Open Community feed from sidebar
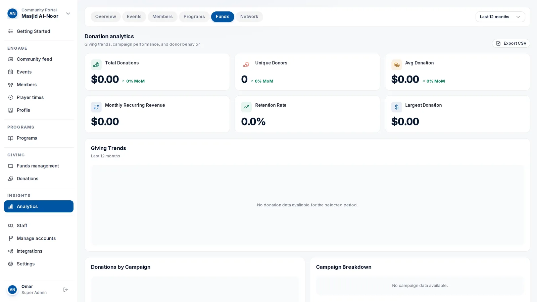Viewport: 537px width, 302px height. tap(39, 59)
